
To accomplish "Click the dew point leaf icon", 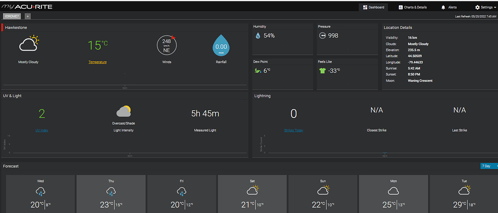I will point(258,71).
